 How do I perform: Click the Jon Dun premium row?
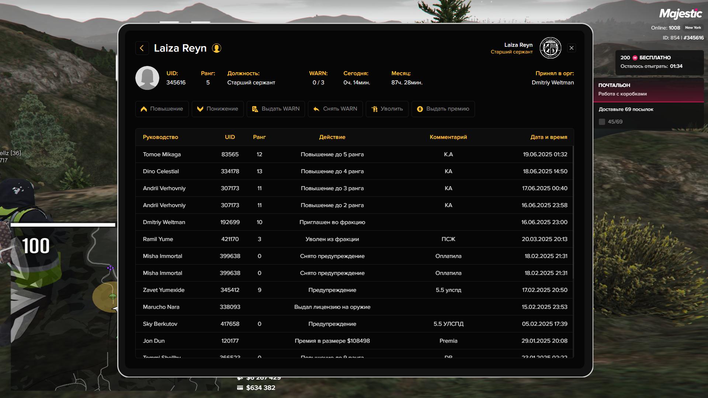(x=354, y=341)
